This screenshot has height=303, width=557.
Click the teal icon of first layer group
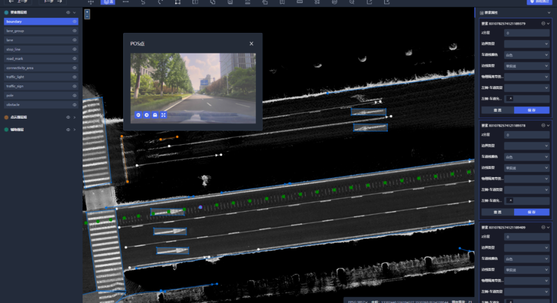coord(6,12)
